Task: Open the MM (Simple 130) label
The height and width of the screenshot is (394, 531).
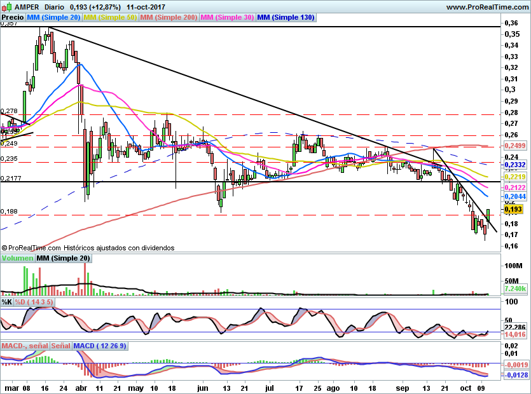Action: [x=286, y=17]
